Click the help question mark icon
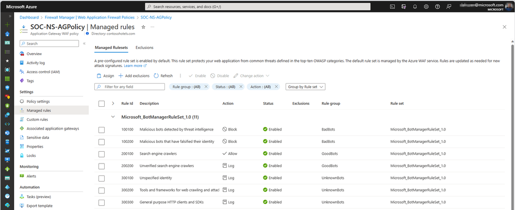Image resolution: width=515 pixels, height=210 pixels. (x=438, y=7)
